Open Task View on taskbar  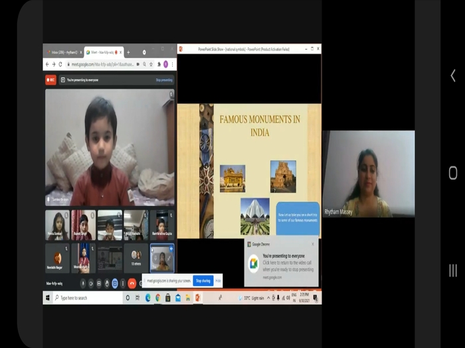click(x=138, y=298)
